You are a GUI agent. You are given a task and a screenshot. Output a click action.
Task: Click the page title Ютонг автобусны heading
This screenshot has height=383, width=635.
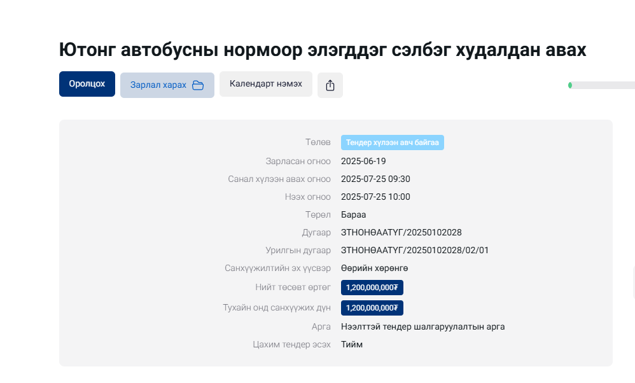click(x=323, y=50)
